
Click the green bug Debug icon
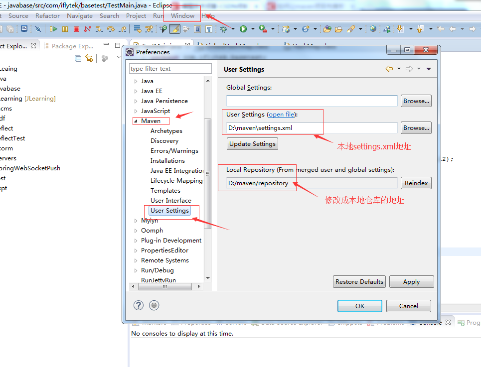pos(224,29)
